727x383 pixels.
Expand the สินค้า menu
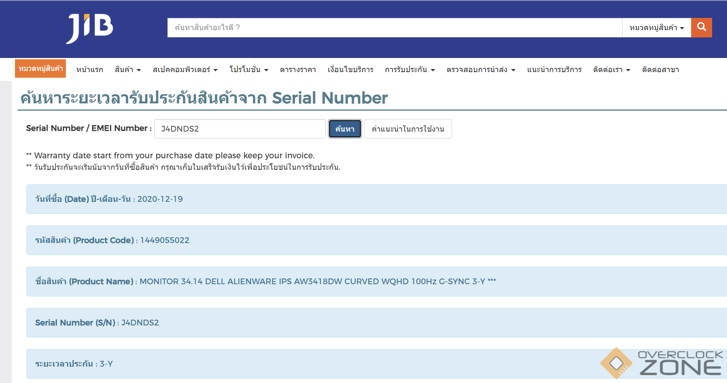coord(128,69)
